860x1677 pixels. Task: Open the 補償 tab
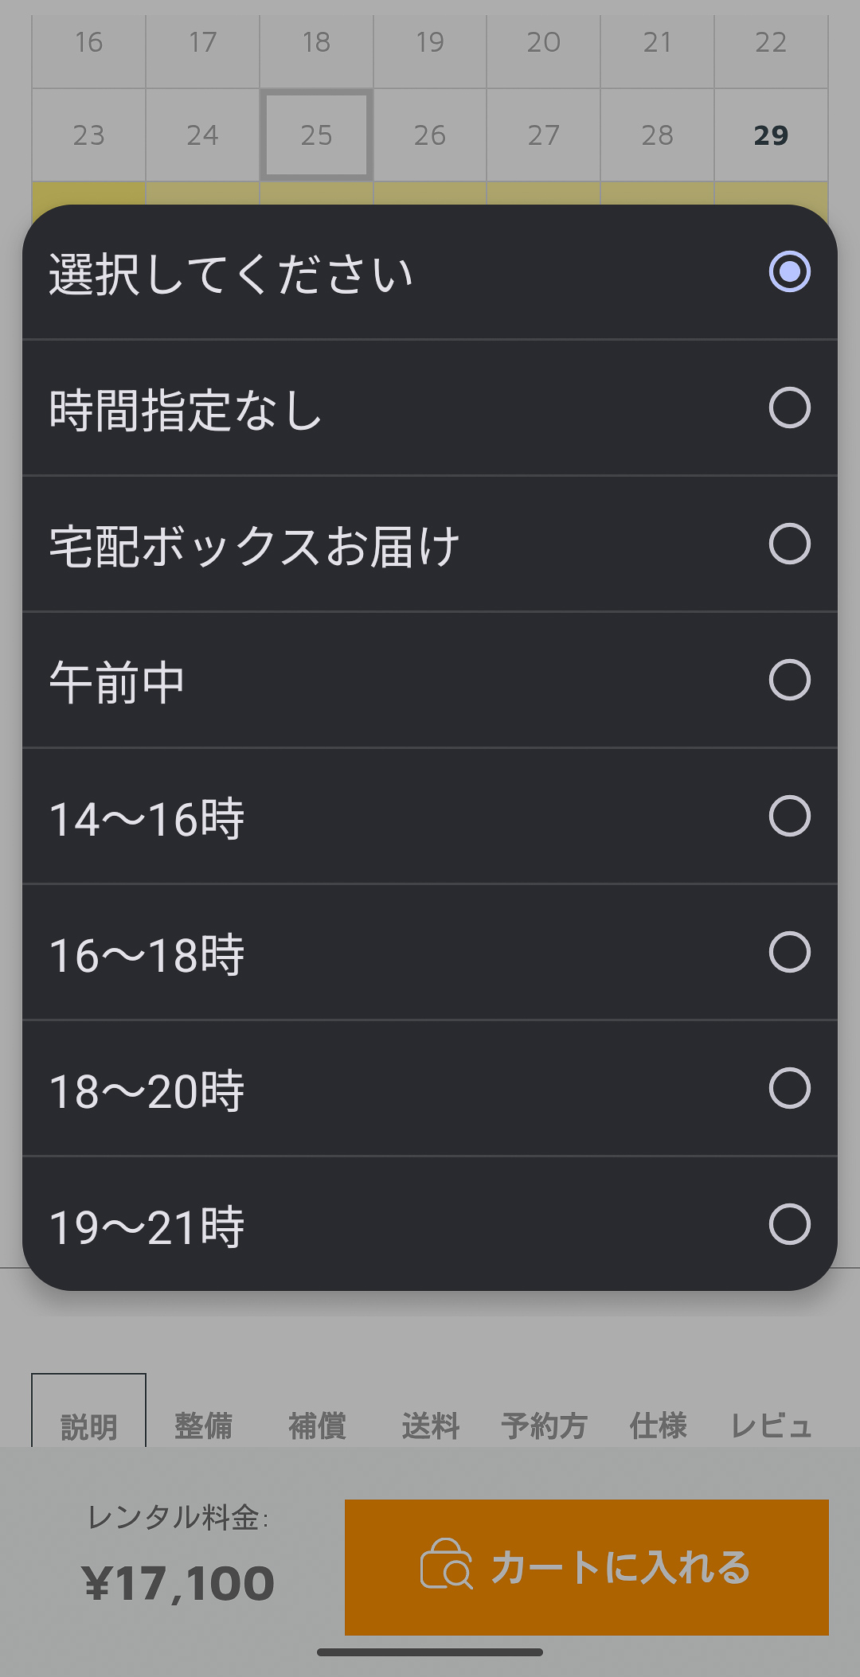tap(317, 1425)
